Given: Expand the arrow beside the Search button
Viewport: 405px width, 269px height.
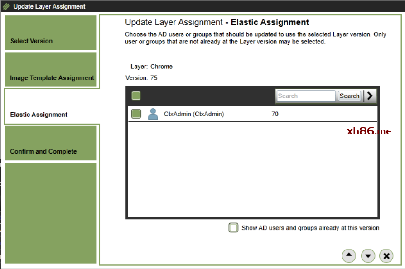Looking at the screenshot, I should [x=370, y=96].
